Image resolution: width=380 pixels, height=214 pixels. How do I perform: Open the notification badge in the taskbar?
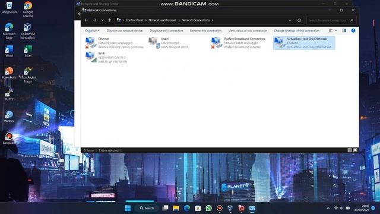[x=373, y=208]
